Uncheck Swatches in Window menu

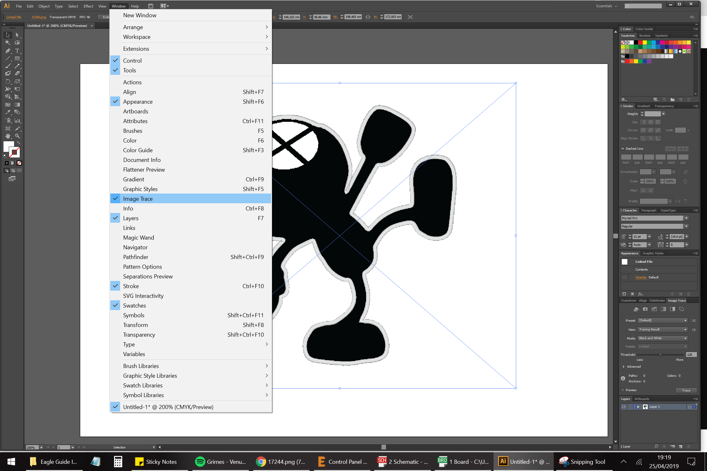point(191,306)
